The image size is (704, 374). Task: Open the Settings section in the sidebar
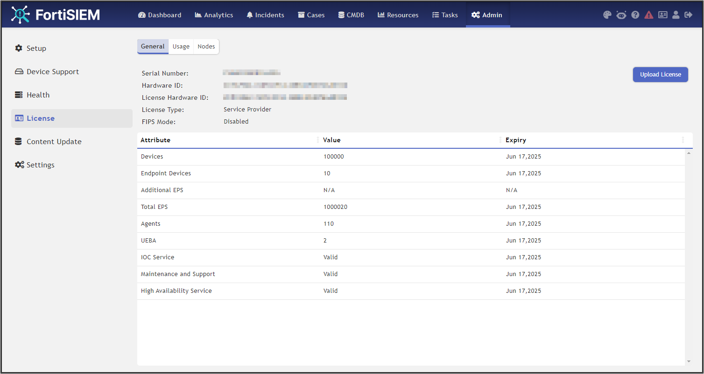click(x=40, y=165)
